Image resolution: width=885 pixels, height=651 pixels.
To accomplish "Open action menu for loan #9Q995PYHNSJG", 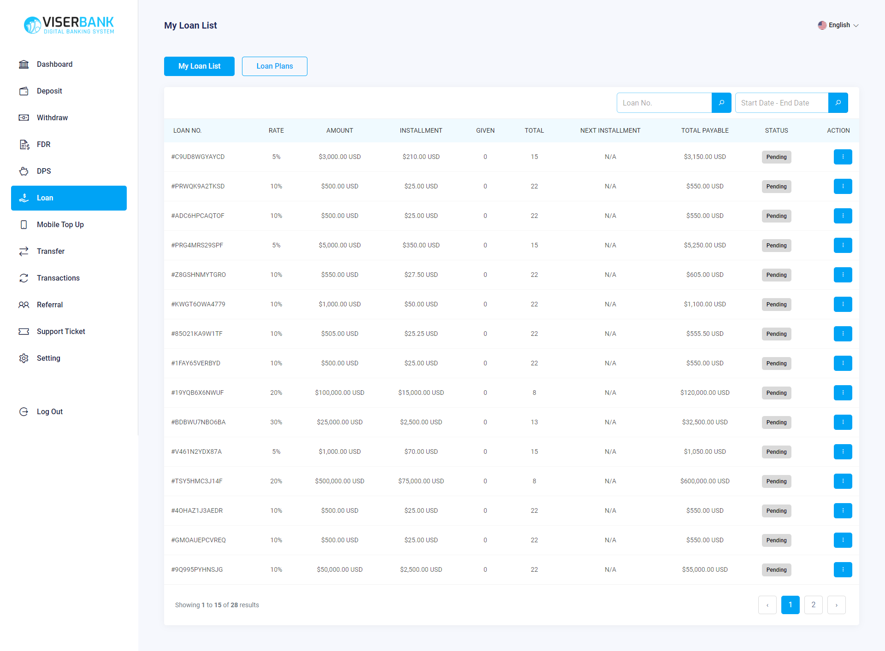I will pyautogui.click(x=843, y=569).
